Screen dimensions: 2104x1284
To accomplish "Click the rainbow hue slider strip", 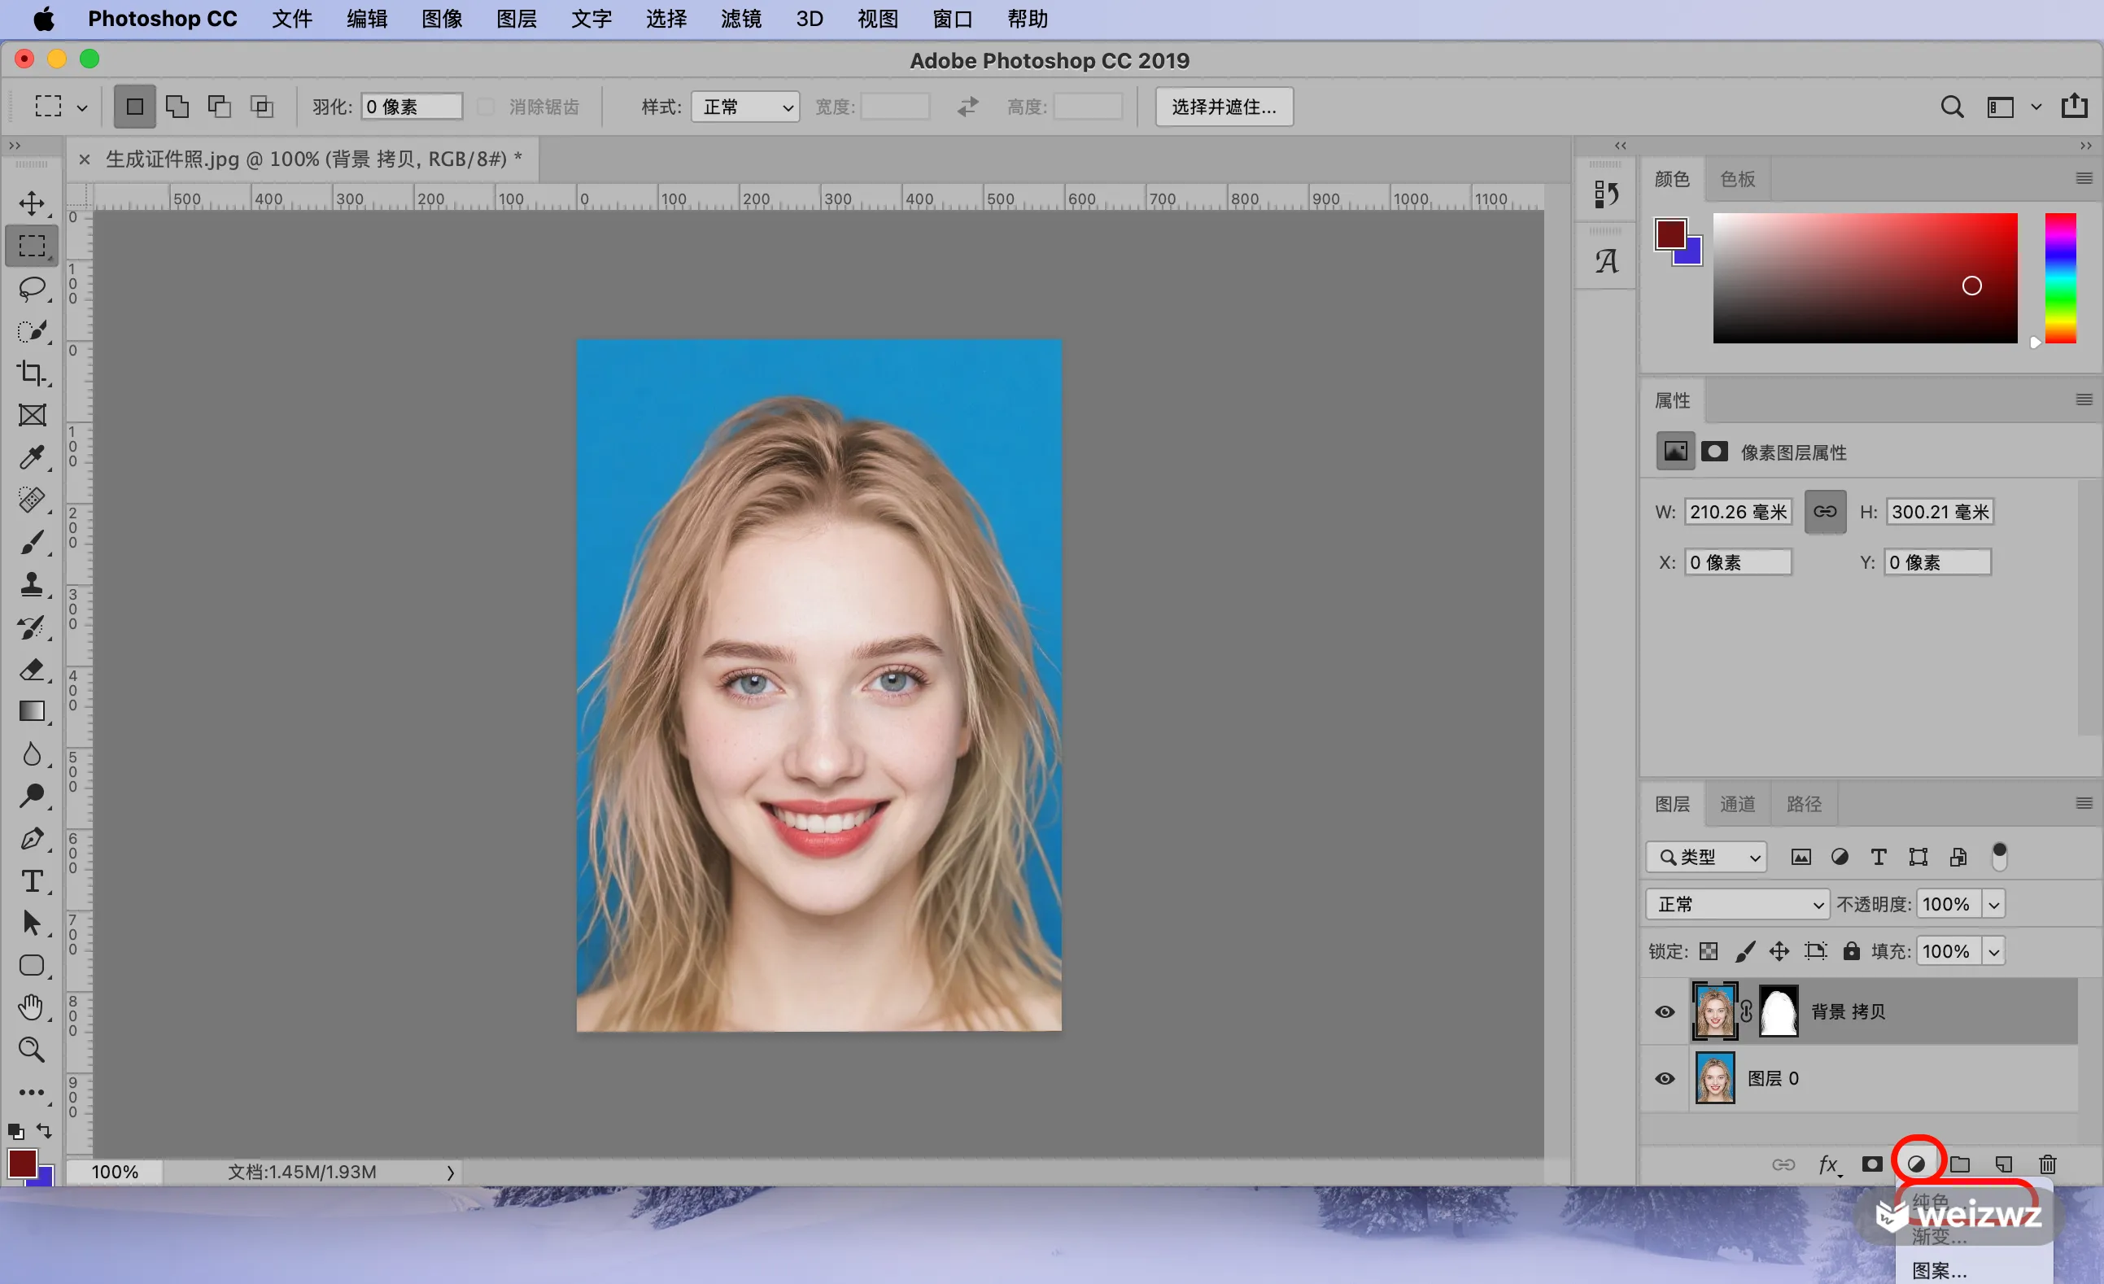I will tap(2059, 278).
